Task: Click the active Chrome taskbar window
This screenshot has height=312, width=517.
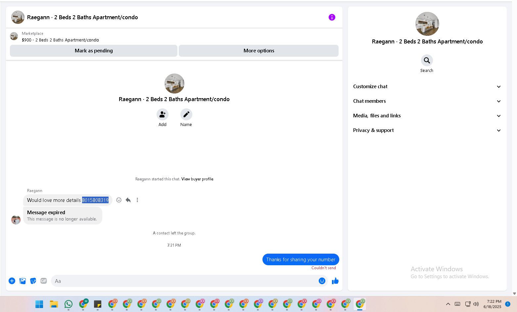Action: coord(360,304)
